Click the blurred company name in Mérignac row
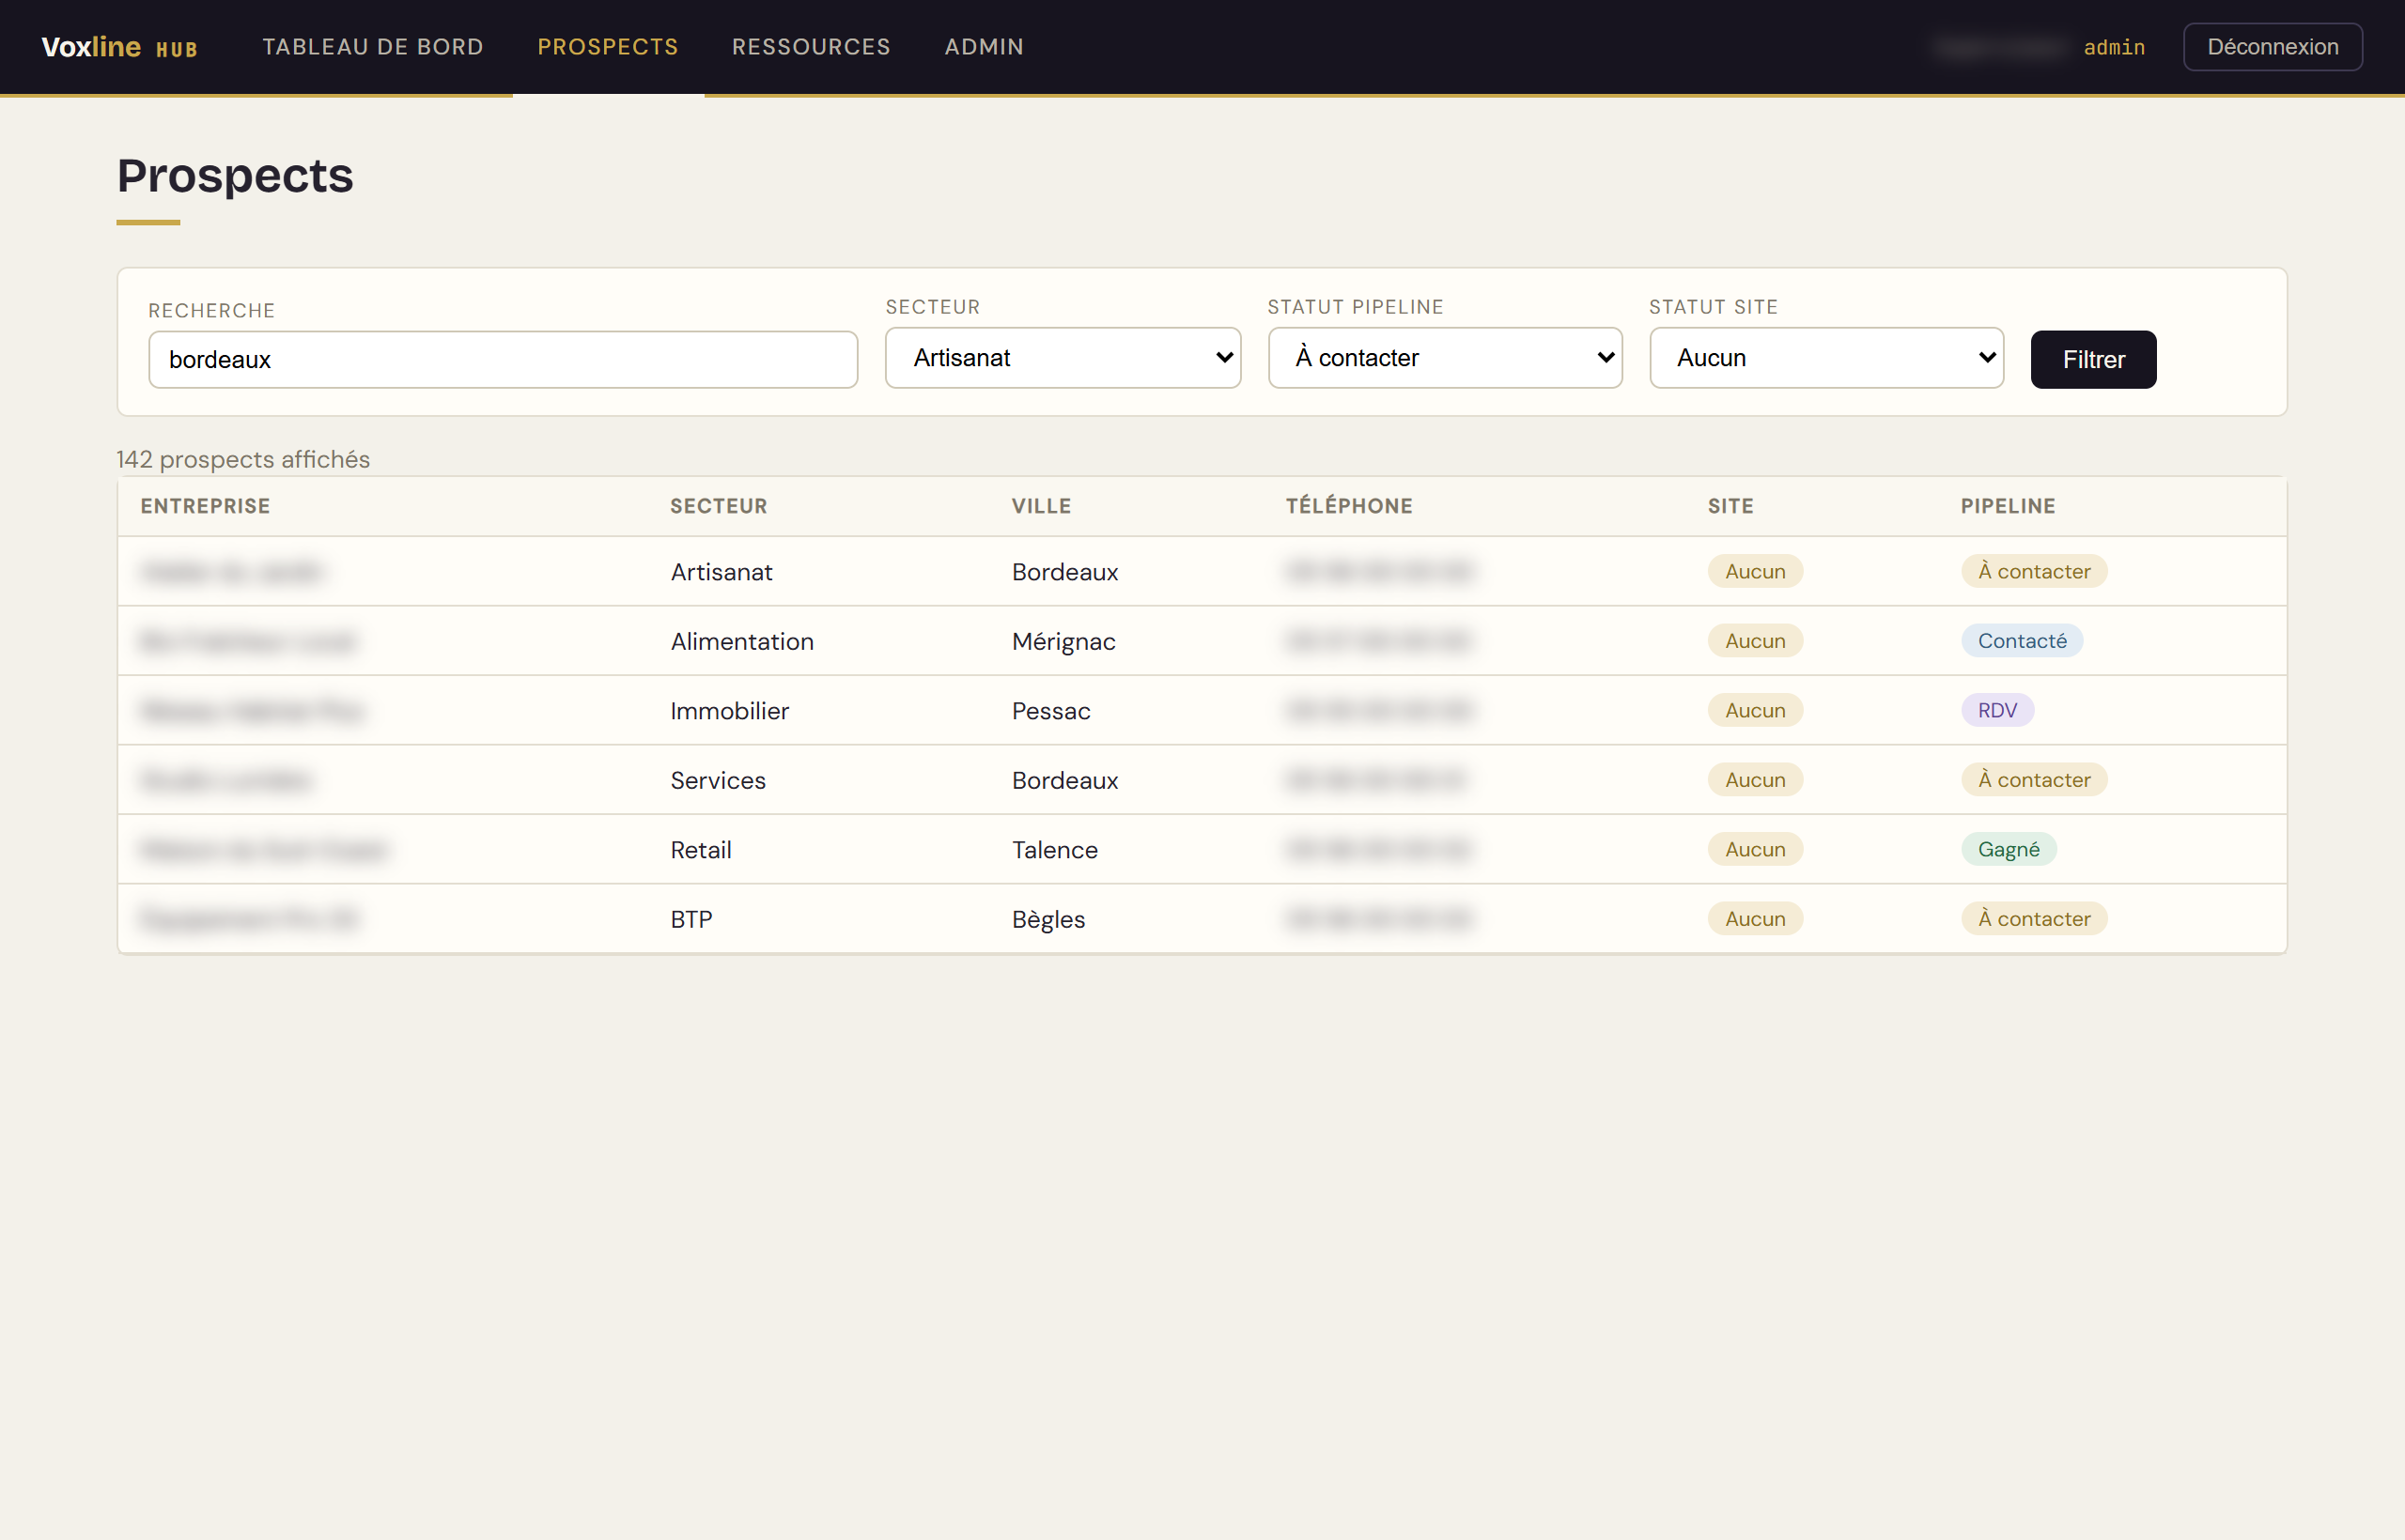 (247, 641)
